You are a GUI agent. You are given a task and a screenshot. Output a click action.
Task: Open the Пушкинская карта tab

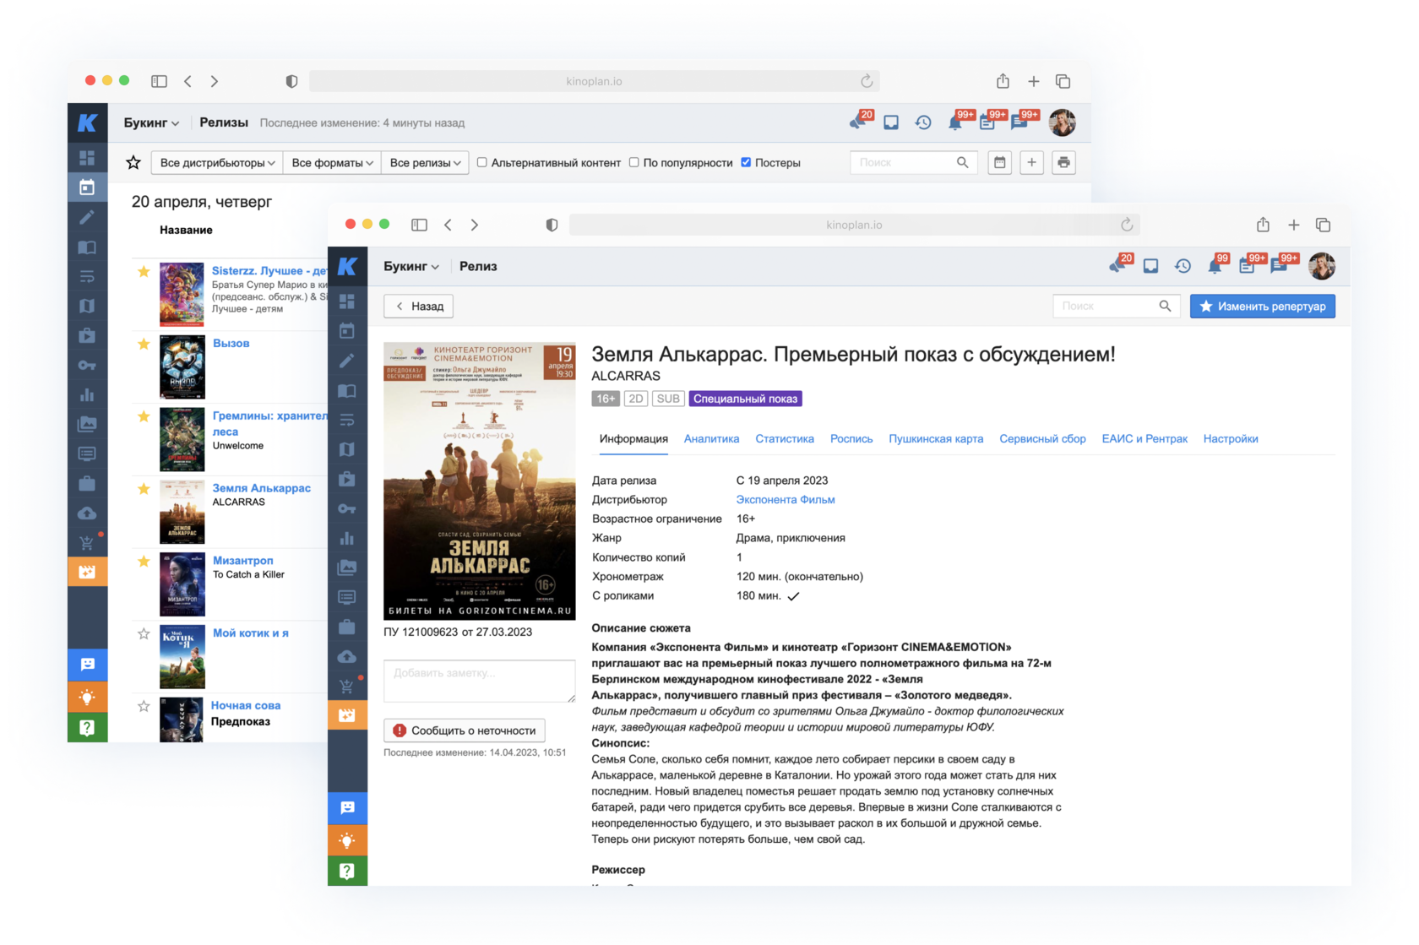pyautogui.click(x=936, y=438)
